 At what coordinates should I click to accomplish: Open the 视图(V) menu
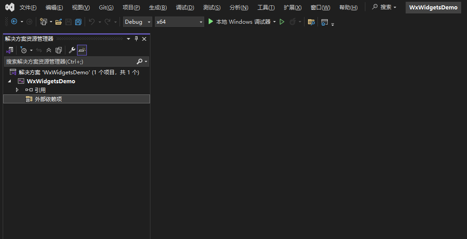coord(81,8)
